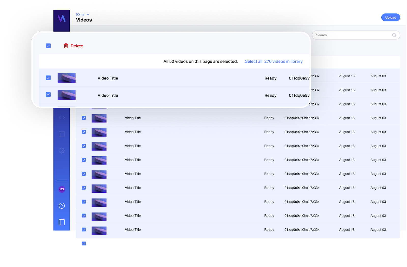Viewport: 407px width, 267px height.
Task: Click the "All 50 videos on this page are selected." message
Action: click(200, 61)
